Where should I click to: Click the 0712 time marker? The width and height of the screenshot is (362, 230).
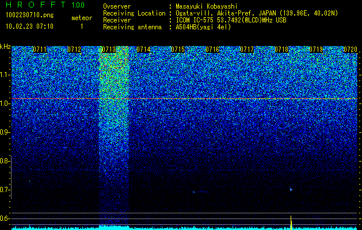[74, 49]
